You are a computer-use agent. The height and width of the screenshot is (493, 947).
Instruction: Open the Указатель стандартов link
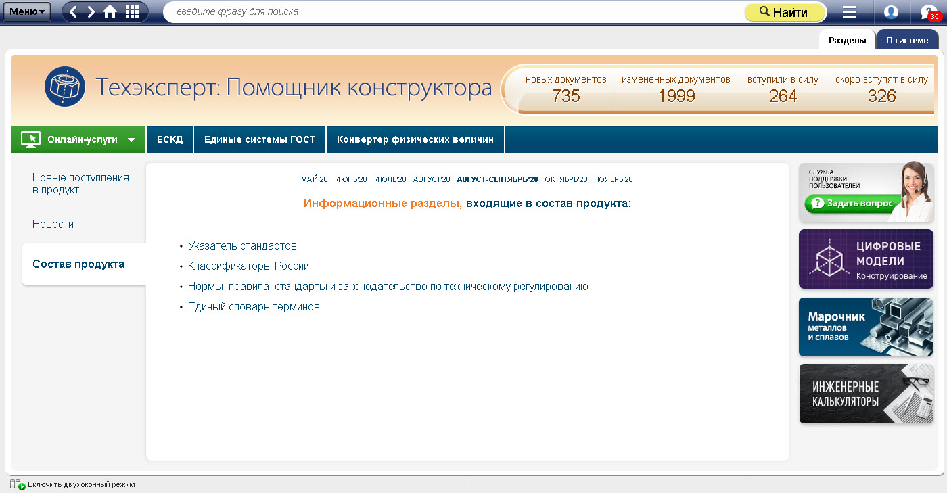[242, 246]
